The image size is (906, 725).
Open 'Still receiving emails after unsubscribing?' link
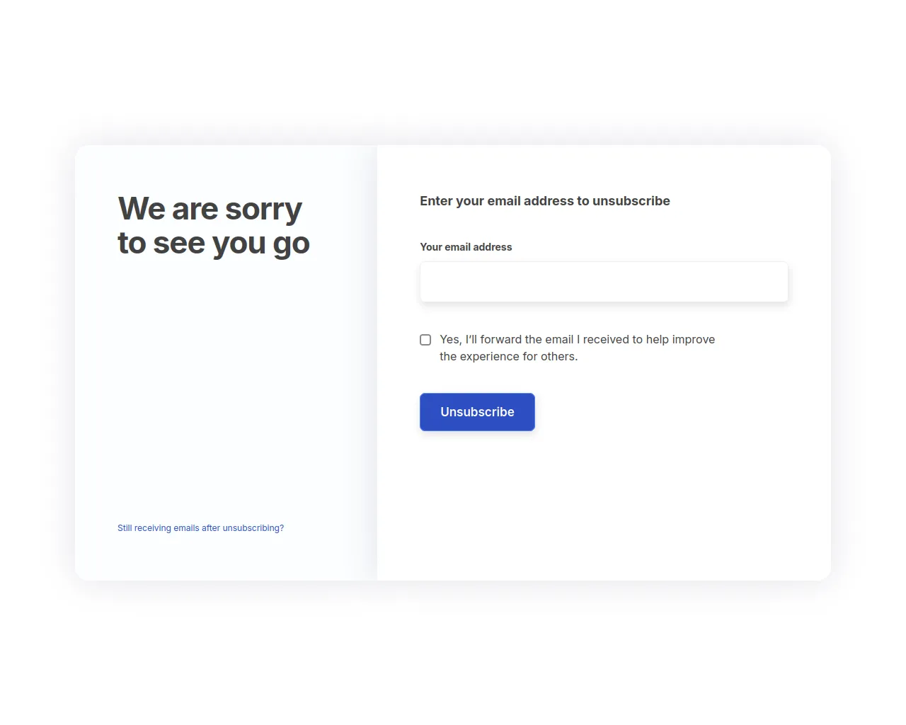click(x=200, y=528)
